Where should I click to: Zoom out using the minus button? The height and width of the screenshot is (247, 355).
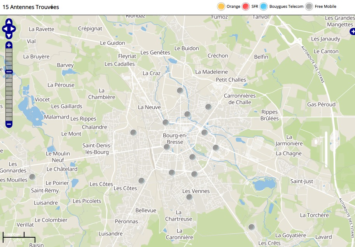tap(9, 124)
